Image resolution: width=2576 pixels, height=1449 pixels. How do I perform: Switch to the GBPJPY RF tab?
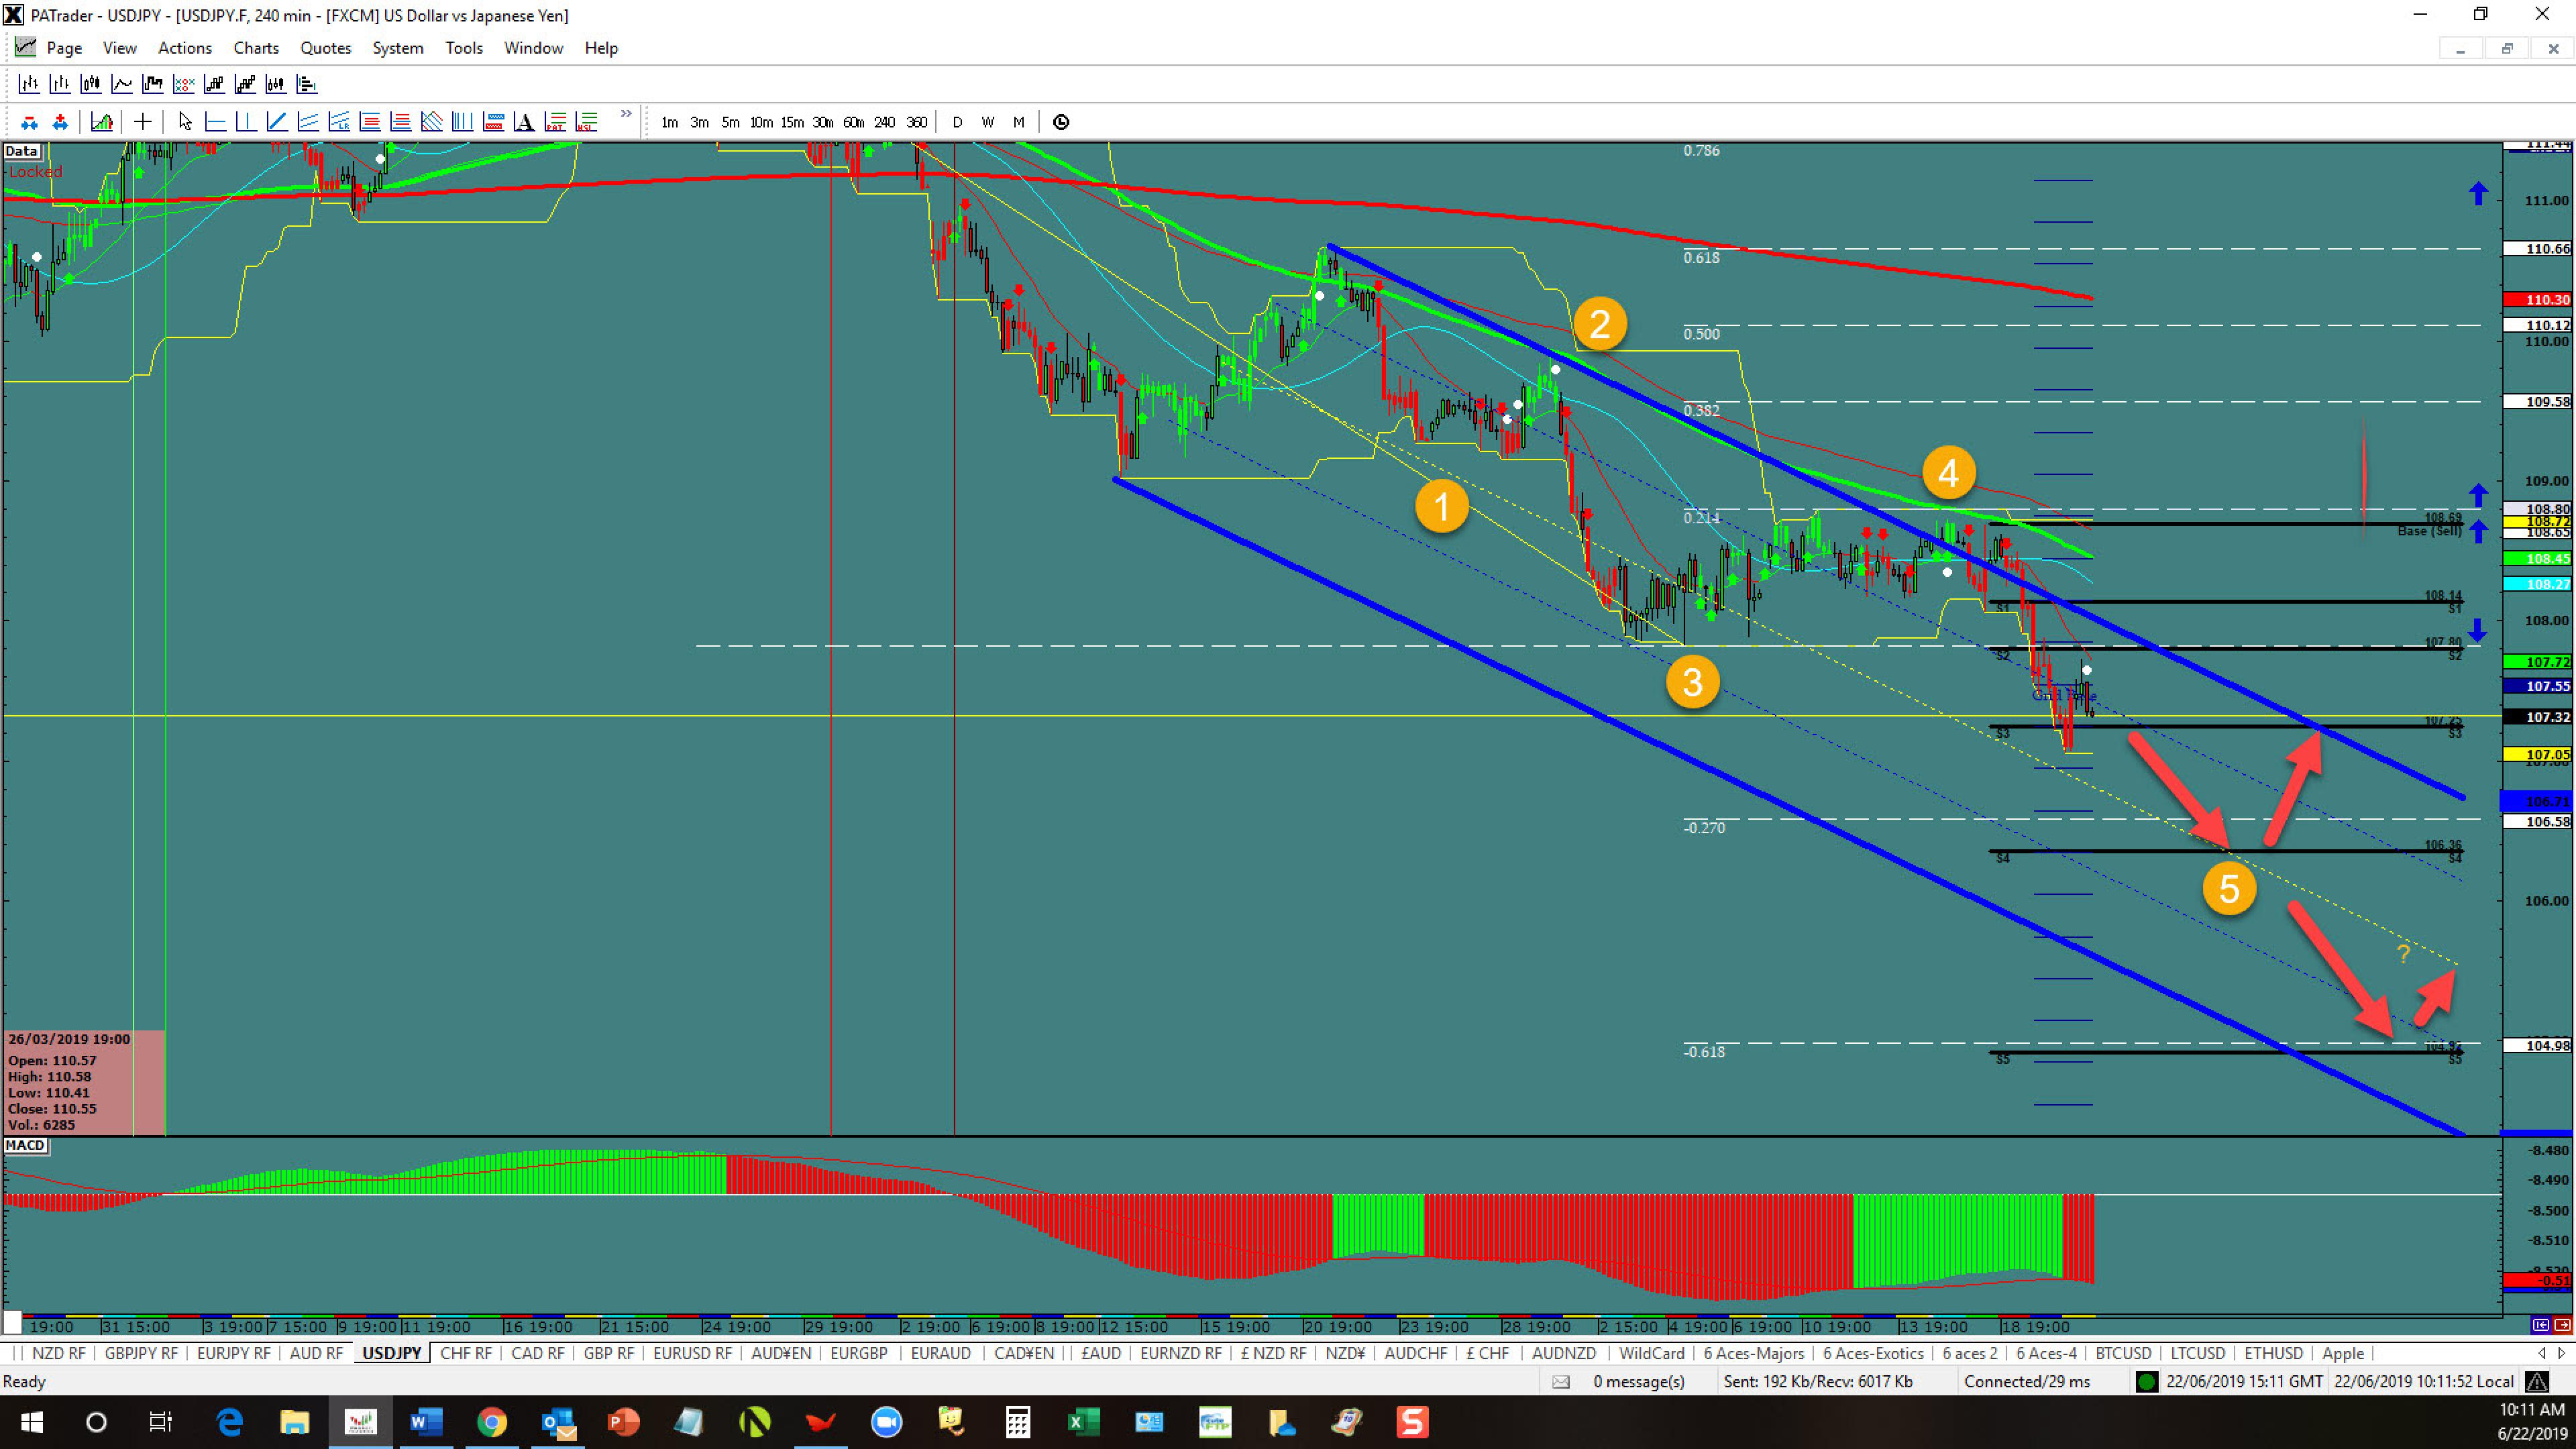coord(141,1353)
